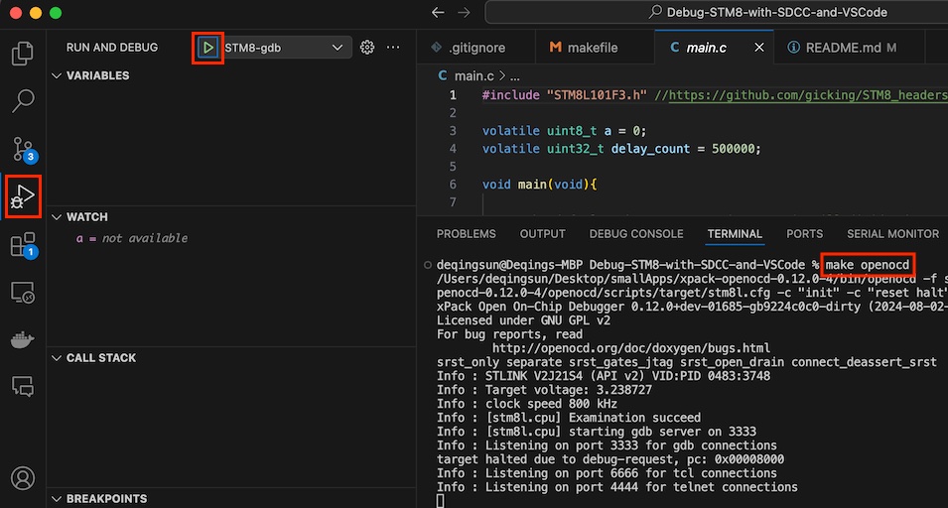Go back using the left arrow

pyautogui.click(x=438, y=12)
